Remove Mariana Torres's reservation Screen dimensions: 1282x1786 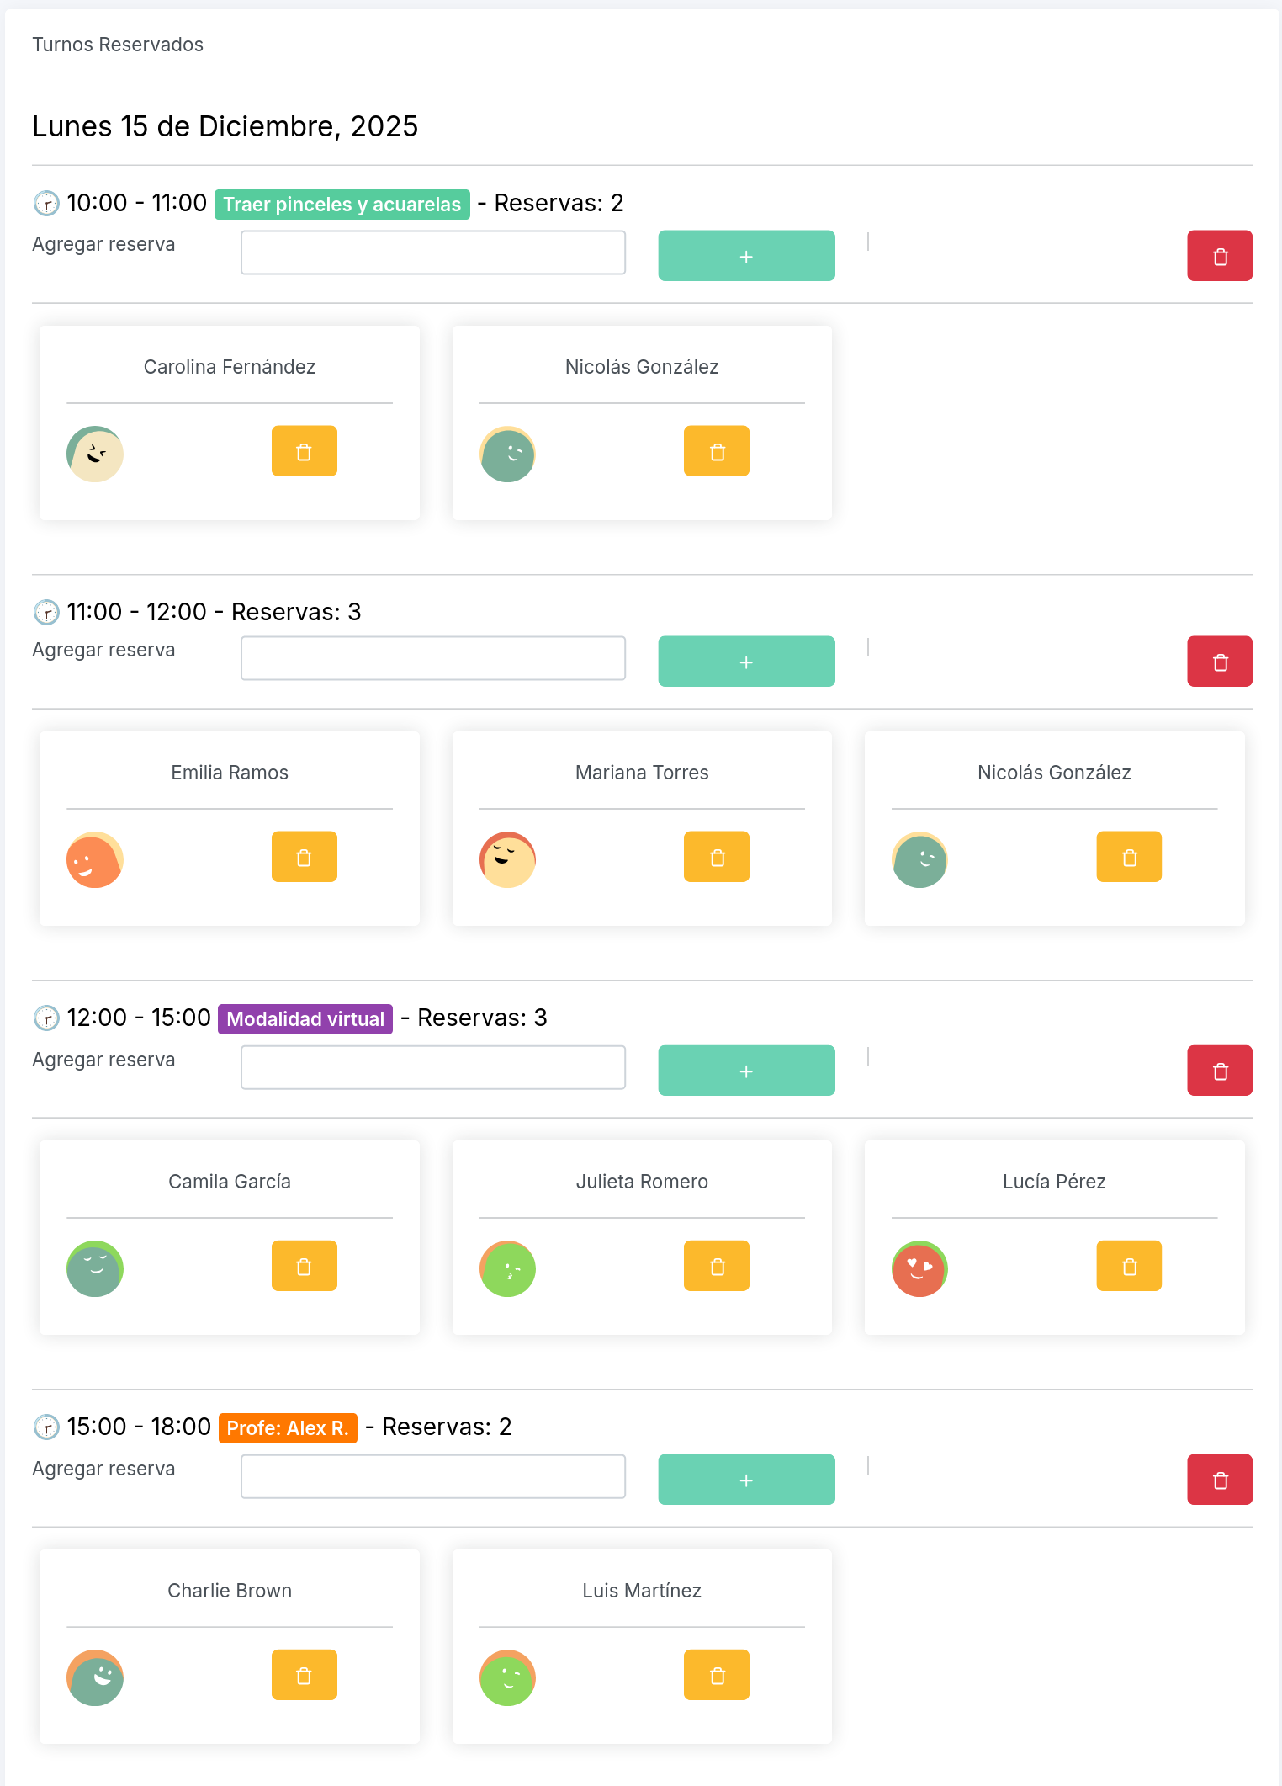coord(716,857)
